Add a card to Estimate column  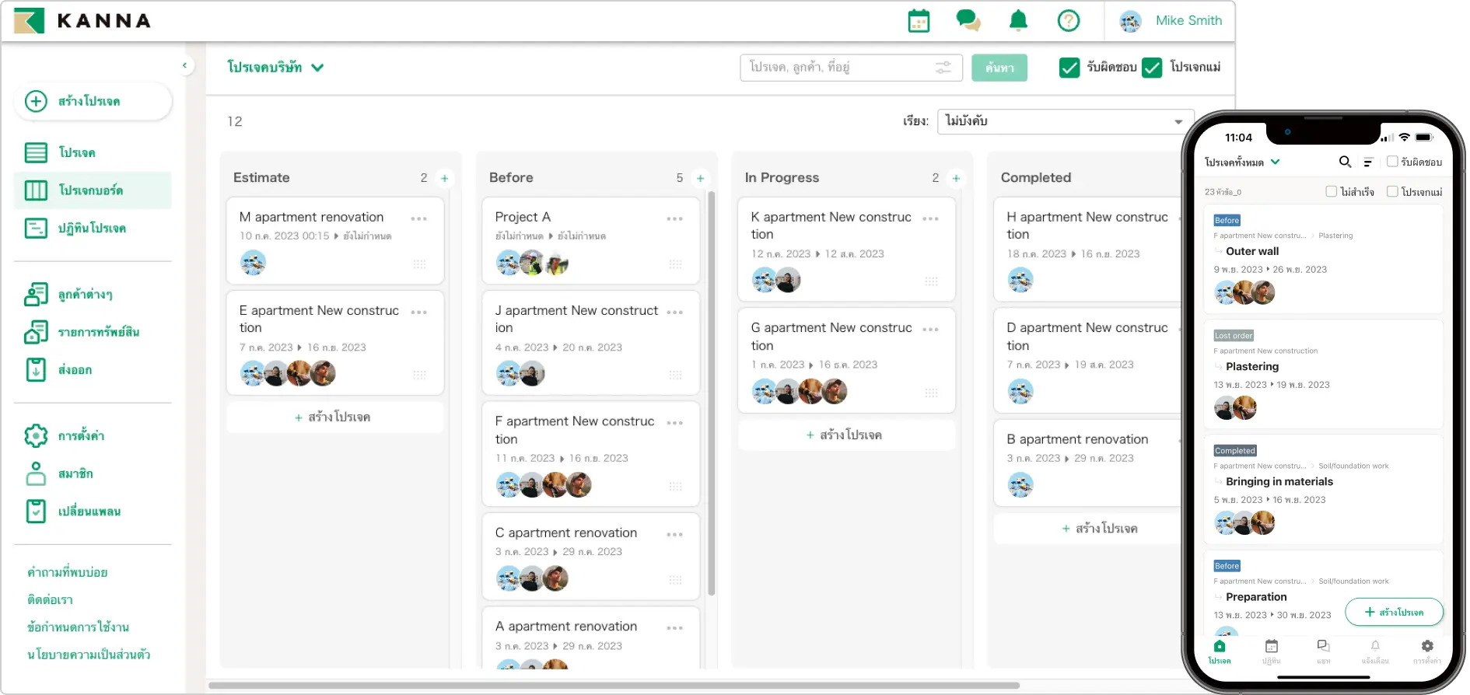(x=444, y=178)
